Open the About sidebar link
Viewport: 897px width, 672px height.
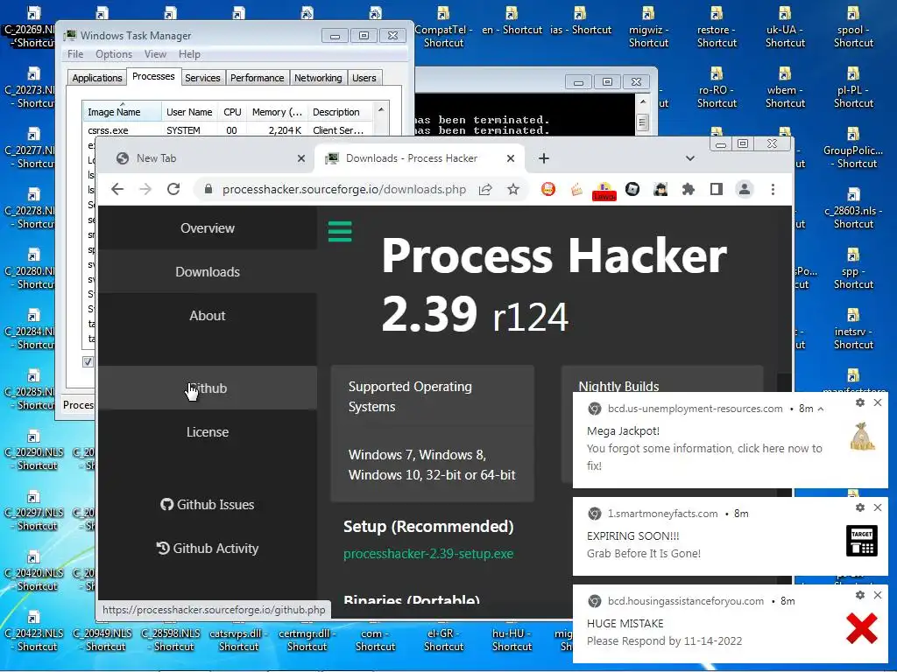point(207,315)
